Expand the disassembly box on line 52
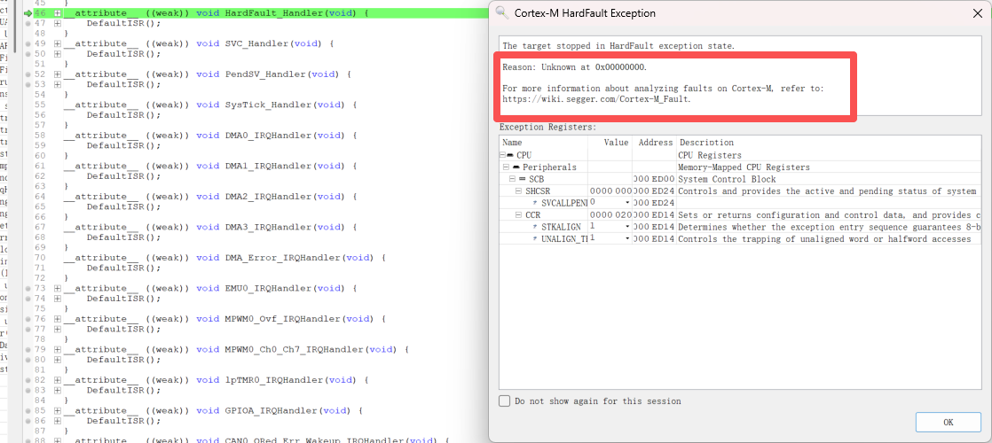 click(x=58, y=74)
